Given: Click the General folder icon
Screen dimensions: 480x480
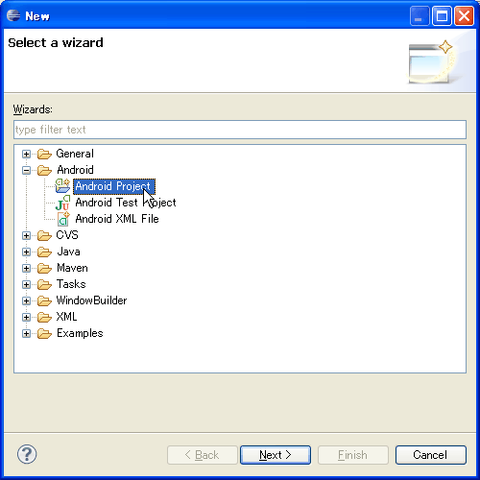Looking at the screenshot, I should tap(44, 154).
